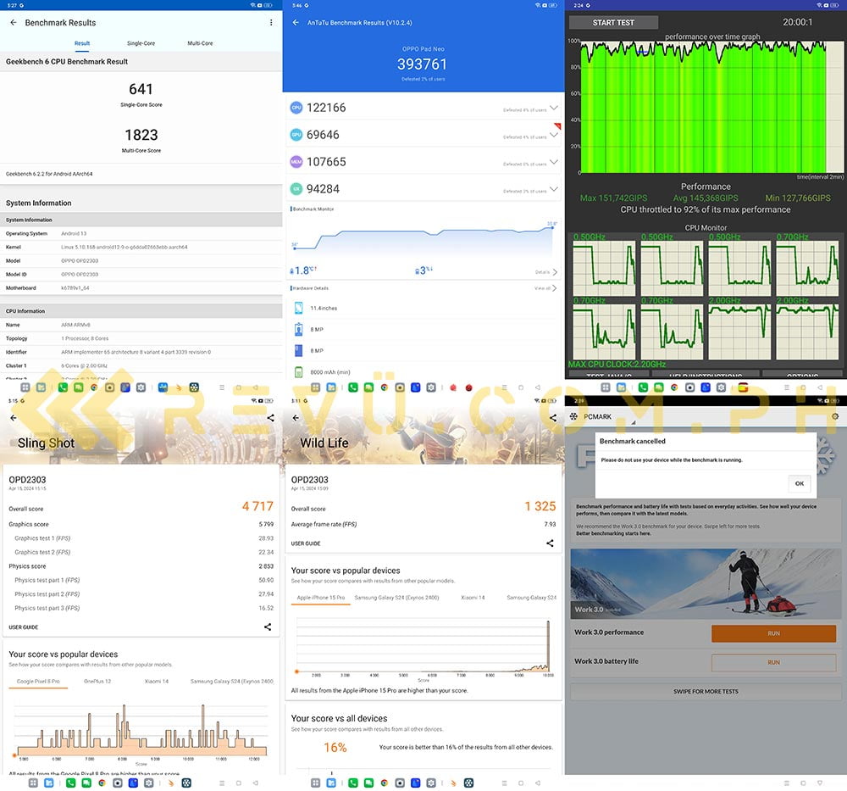Click the MEM badge beside 107665

pos(296,162)
